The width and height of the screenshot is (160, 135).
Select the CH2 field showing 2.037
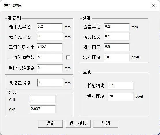(x=43, y=109)
